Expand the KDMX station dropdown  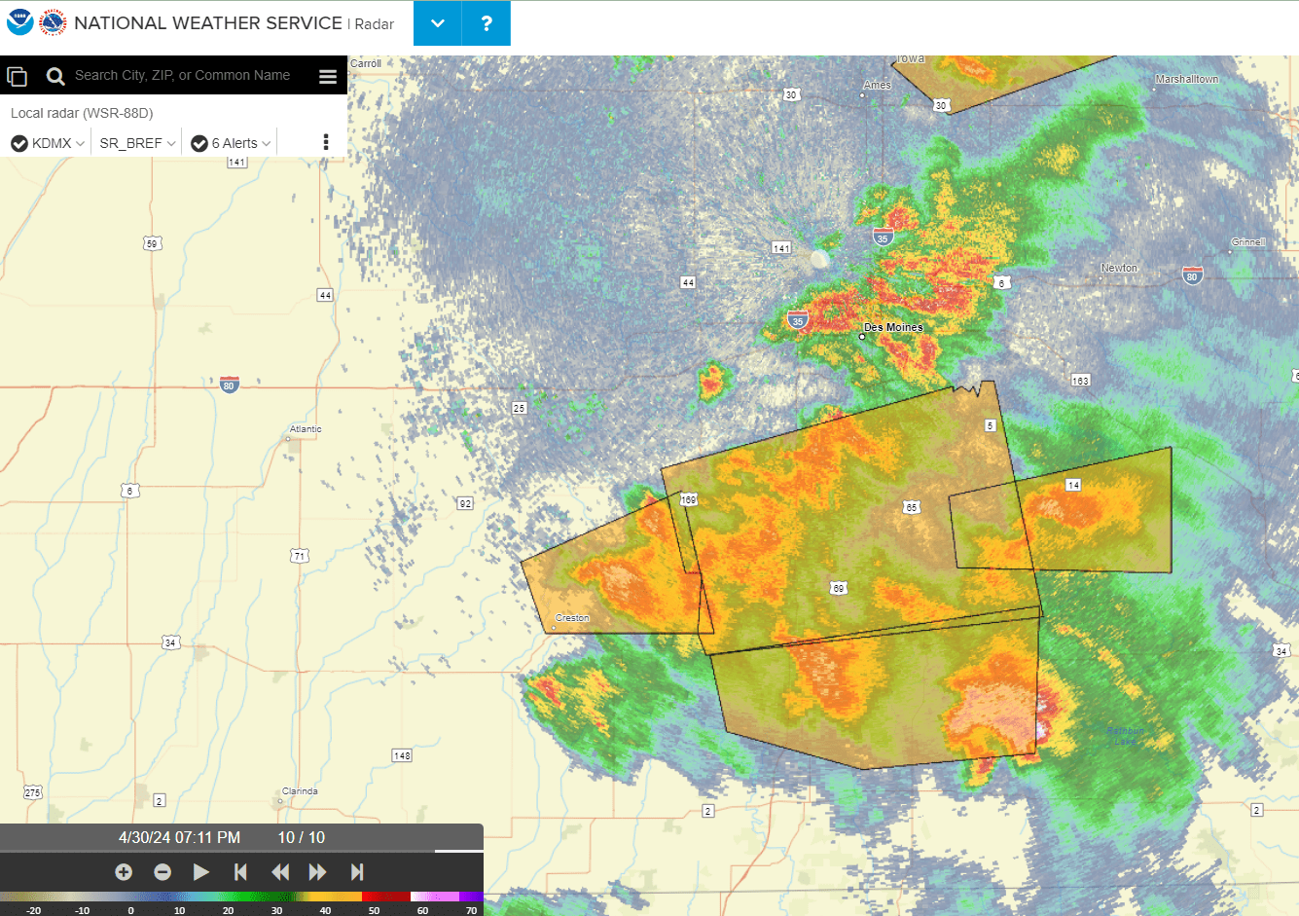tap(80, 143)
